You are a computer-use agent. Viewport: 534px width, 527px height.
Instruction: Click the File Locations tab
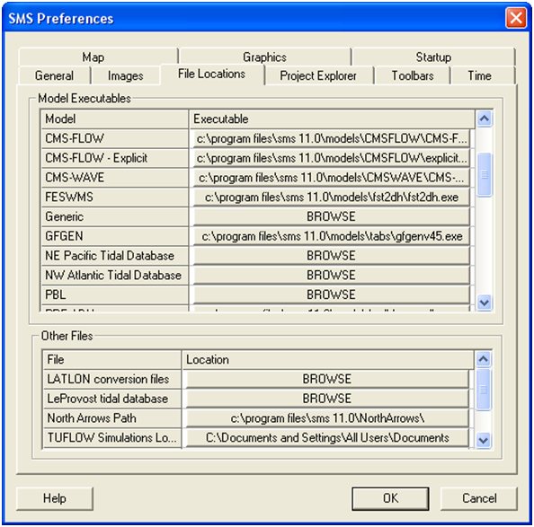click(212, 74)
